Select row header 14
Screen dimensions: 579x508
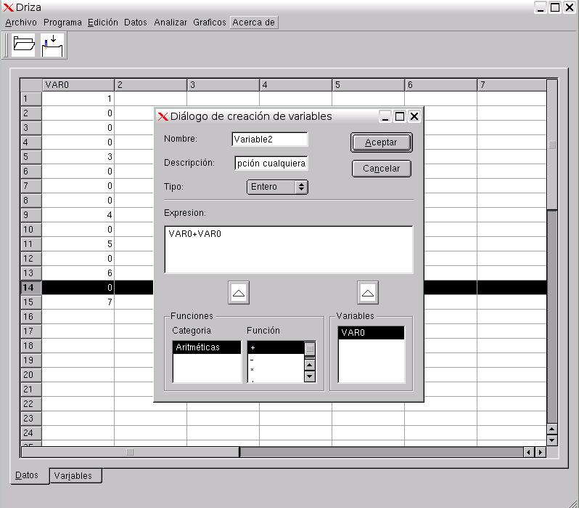click(x=31, y=288)
